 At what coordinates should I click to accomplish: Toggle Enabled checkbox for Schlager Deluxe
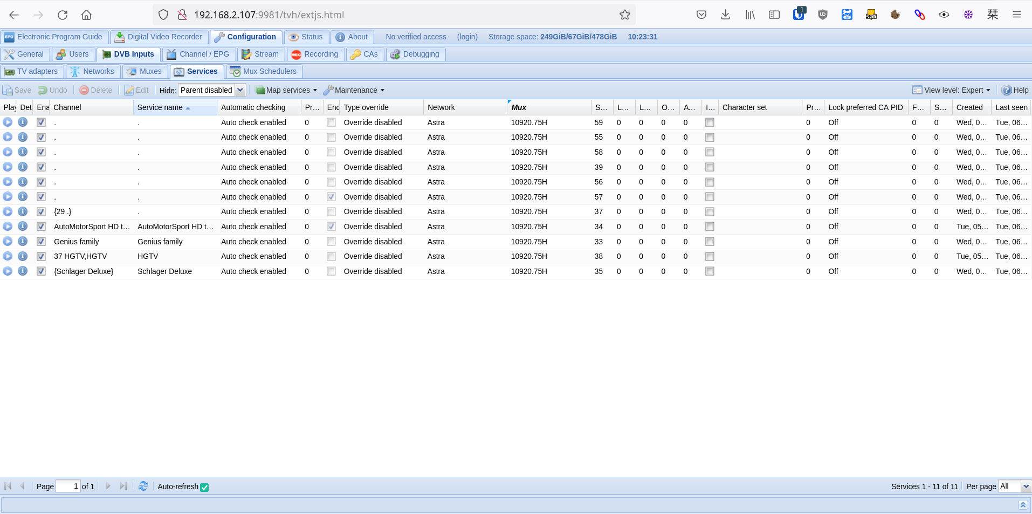pyautogui.click(x=41, y=271)
